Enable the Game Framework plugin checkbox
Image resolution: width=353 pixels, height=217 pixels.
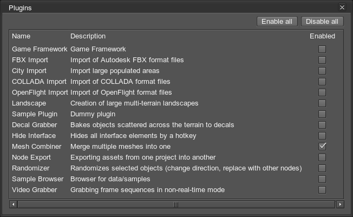click(x=322, y=49)
